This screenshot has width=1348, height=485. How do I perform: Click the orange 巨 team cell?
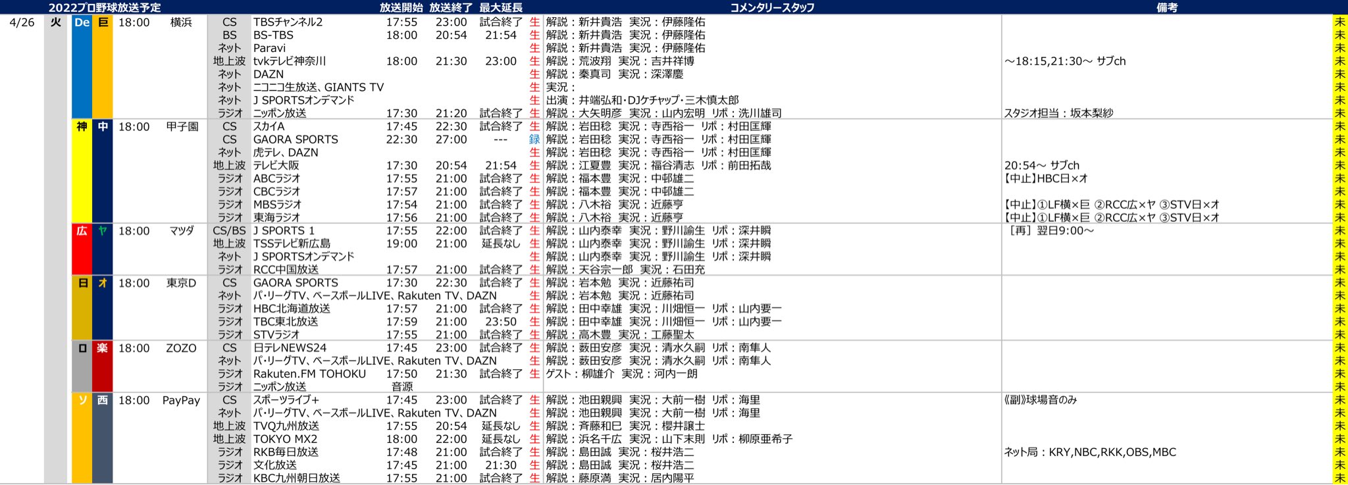[x=103, y=67]
